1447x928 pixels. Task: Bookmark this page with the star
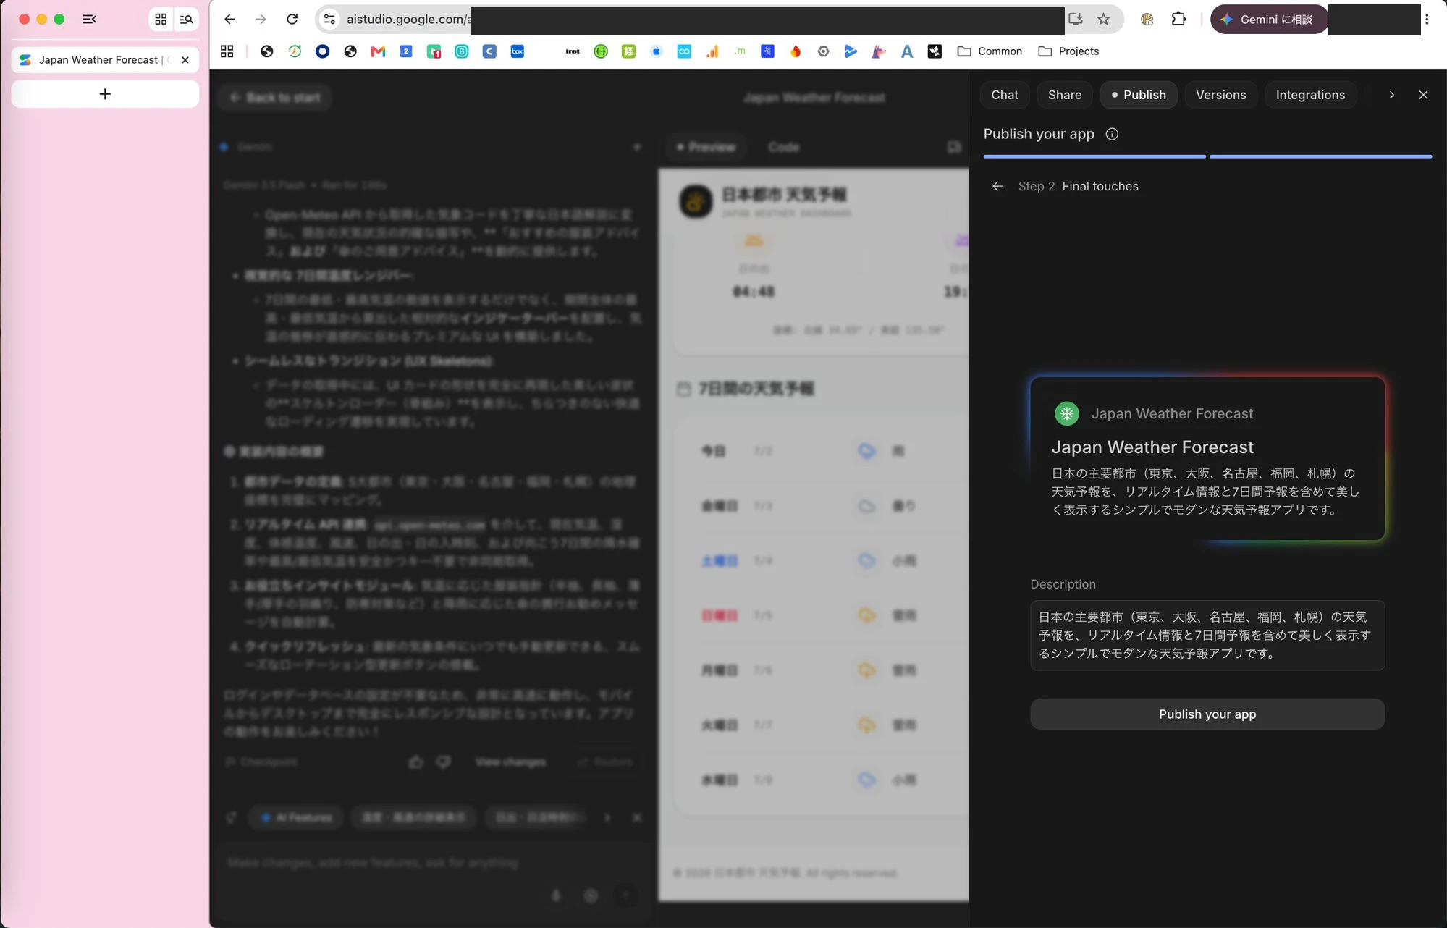click(x=1103, y=20)
